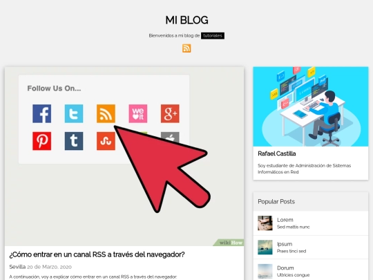This screenshot has height=280, width=373.
Task: Click the We Heart It pink icon
Action: coord(138,113)
